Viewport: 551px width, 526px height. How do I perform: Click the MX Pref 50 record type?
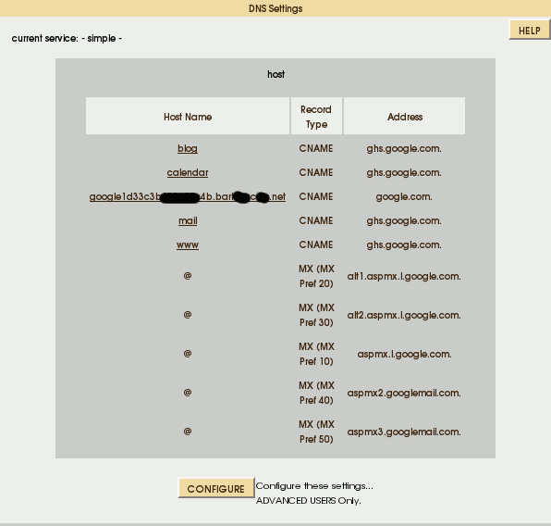pos(316,432)
